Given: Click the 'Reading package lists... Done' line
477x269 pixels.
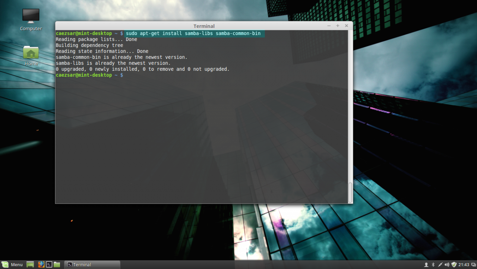Looking at the screenshot, I should click(x=97, y=39).
